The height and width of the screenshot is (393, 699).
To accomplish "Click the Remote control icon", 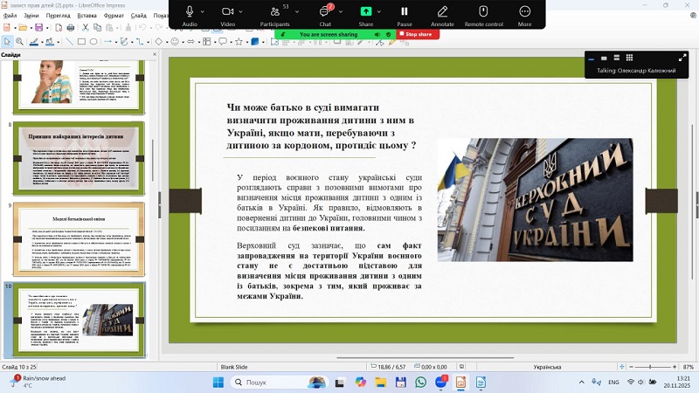I will (x=483, y=12).
